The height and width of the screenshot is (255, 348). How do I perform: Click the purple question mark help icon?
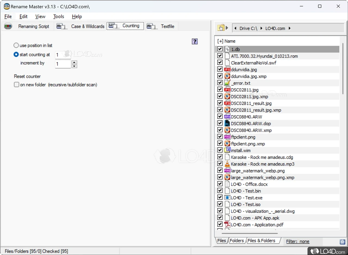(195, 42)
